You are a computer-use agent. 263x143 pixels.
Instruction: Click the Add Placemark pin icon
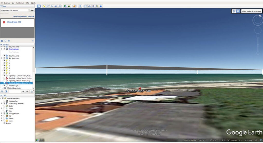(x=44, y=6)
